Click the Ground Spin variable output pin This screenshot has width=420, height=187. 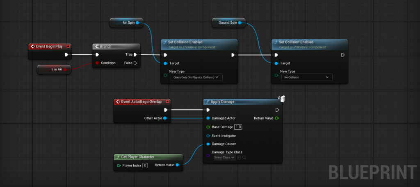tap(241, 23)
